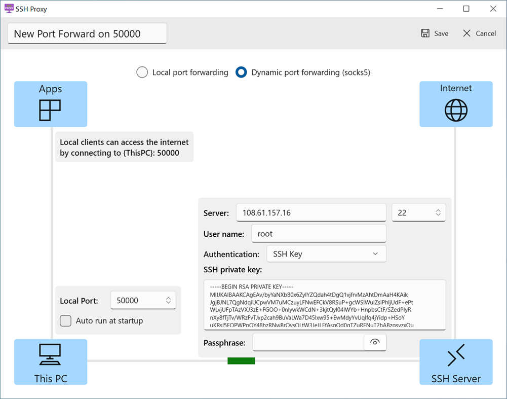Open the Authentication SSH Key dropdown
507x399 pixels.
click(326, 254)
